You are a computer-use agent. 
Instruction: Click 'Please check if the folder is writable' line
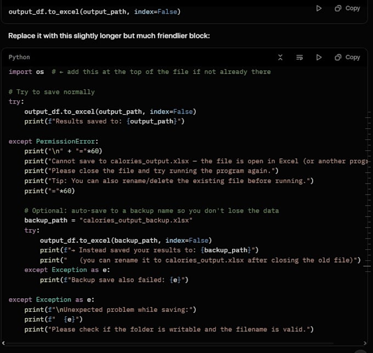click(169, 329)
